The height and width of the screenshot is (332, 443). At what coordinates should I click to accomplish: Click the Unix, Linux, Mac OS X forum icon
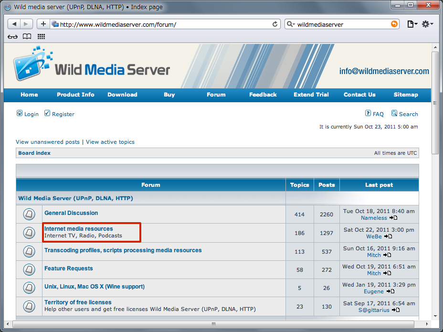pos(29,288)
